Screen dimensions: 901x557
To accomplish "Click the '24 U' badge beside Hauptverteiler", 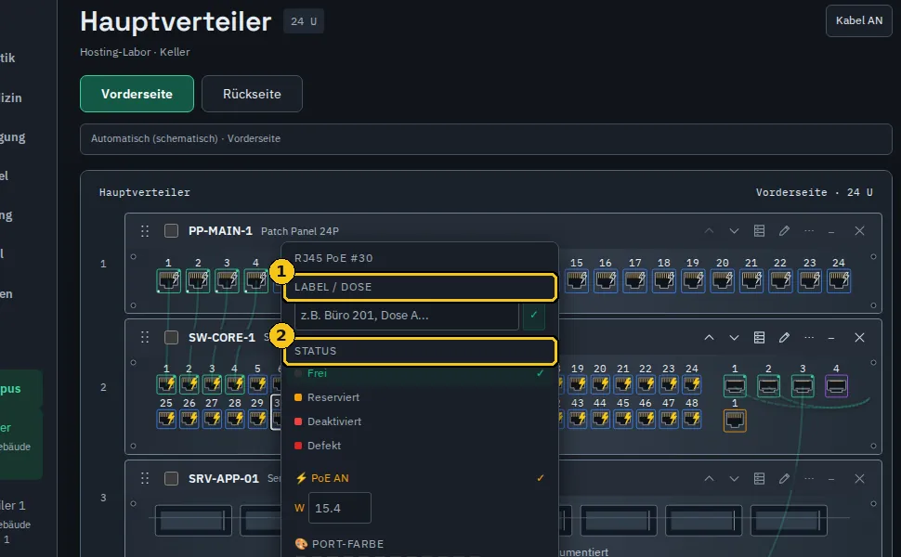I will click(x=304, y=21).
